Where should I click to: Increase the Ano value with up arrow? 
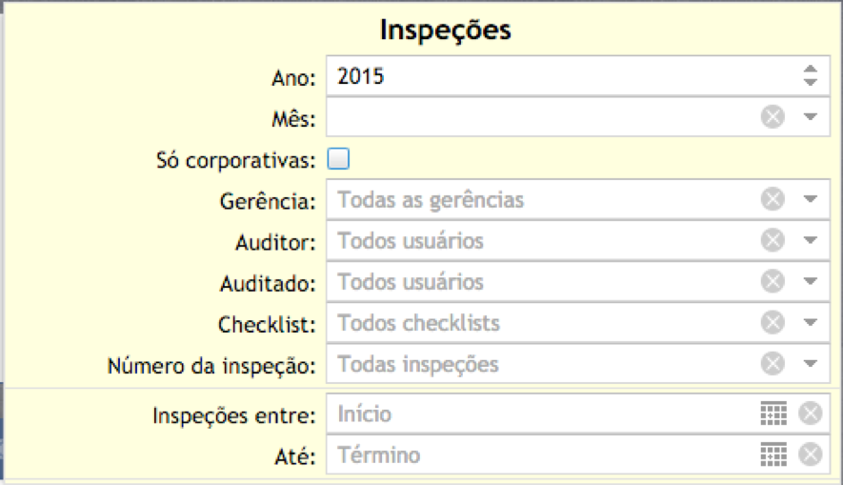coord(811,69)
